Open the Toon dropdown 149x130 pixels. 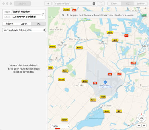[60, 126]
